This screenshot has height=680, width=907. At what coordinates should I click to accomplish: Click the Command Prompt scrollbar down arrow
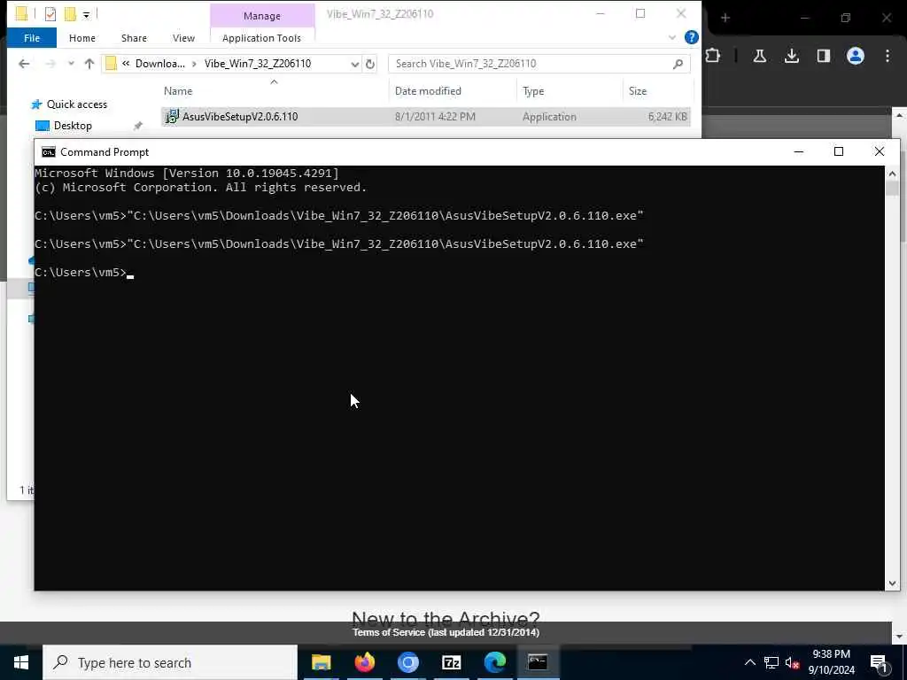point(892,583)
